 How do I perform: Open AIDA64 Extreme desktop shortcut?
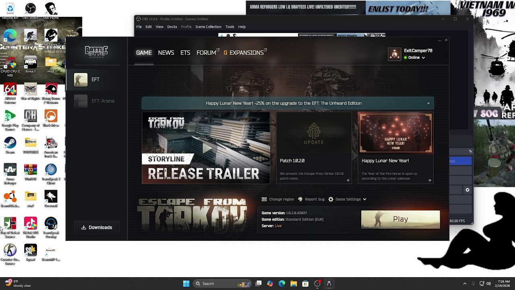point(10,93)
